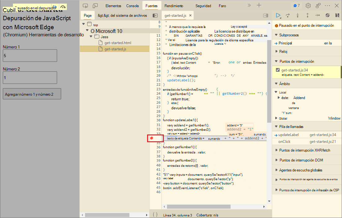This screenshot has height=218, width=342.
Task: Click the Número 1 input field
Action: (x=30, y=56)
